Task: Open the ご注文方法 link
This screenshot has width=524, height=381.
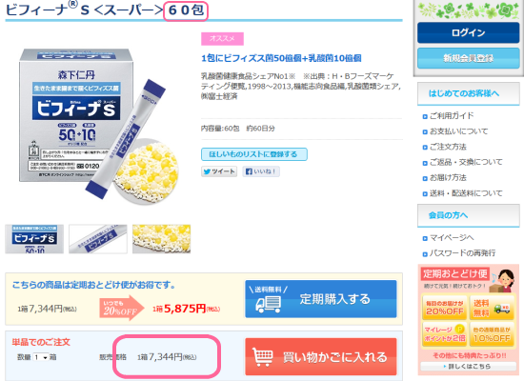Action: pyautogui.click(x=448, y=147)
